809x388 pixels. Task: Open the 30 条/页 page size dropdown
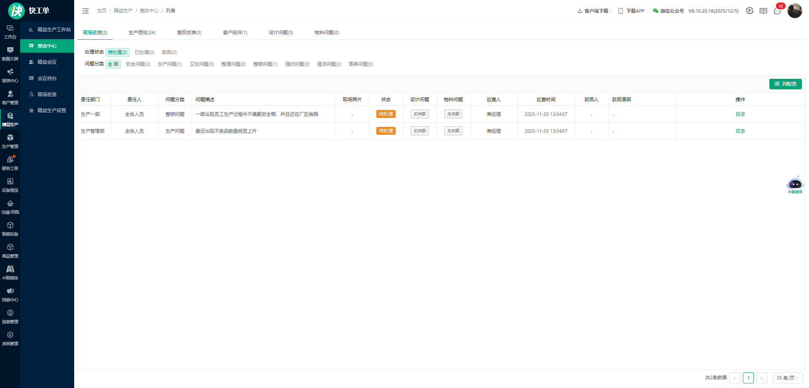coord(787,378)
